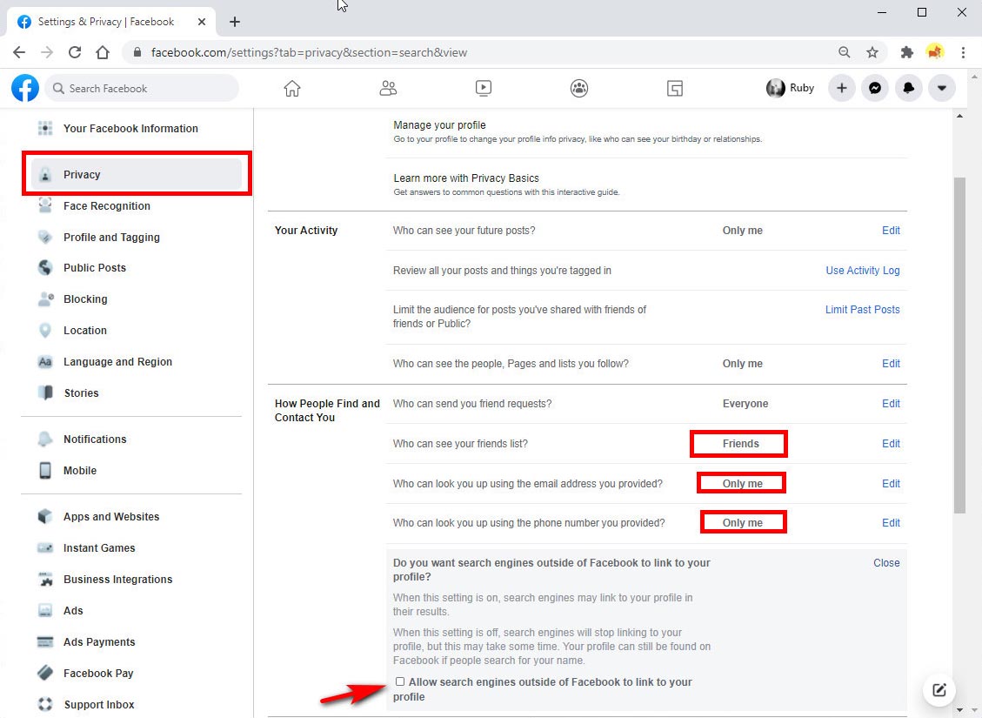Open the Groups icon in top navigation

click(x=579, y=89)
